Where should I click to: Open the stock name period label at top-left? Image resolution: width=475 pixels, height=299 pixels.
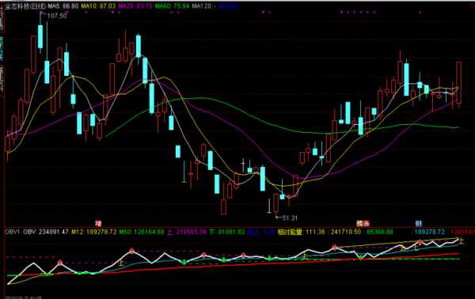click(x=25, y=6)
